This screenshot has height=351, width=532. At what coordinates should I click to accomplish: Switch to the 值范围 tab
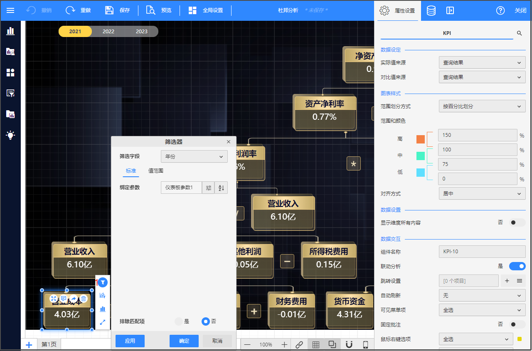(x=156, y=171)
